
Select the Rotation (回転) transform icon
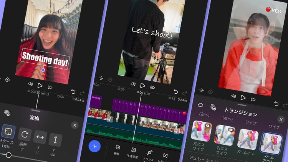tap(25, 135)
